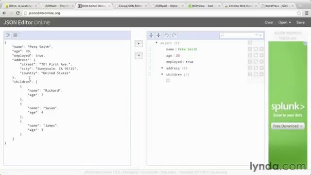The width and height of the screenshot is (311, 175).
Task: Copy tree to text with left arrow button
Action: coord(138,55)
